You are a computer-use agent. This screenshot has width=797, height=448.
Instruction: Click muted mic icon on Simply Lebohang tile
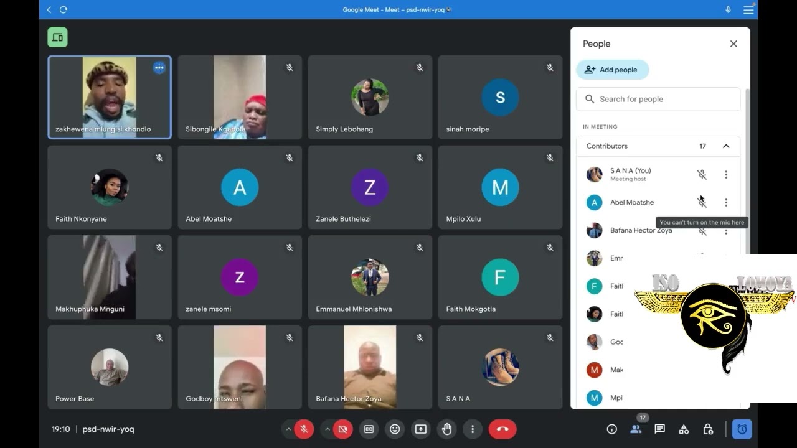pyautogui.click(x=420, y=67)
